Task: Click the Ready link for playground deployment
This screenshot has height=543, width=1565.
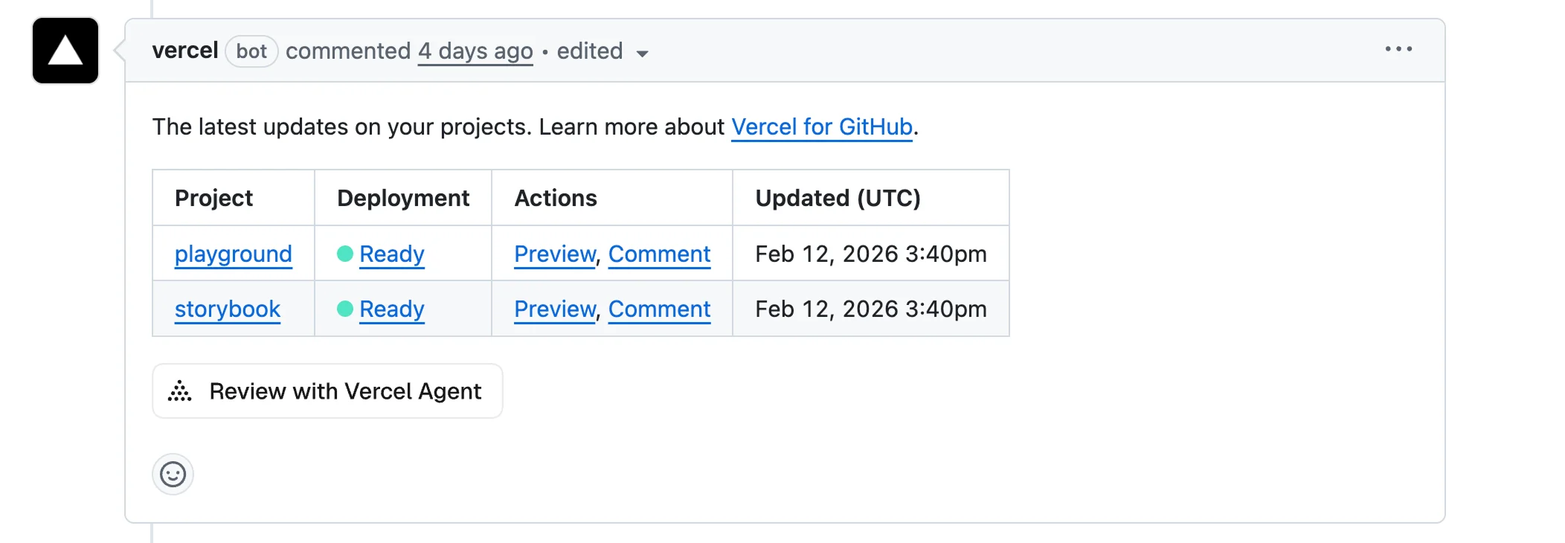Action: (x=391, y=254)
